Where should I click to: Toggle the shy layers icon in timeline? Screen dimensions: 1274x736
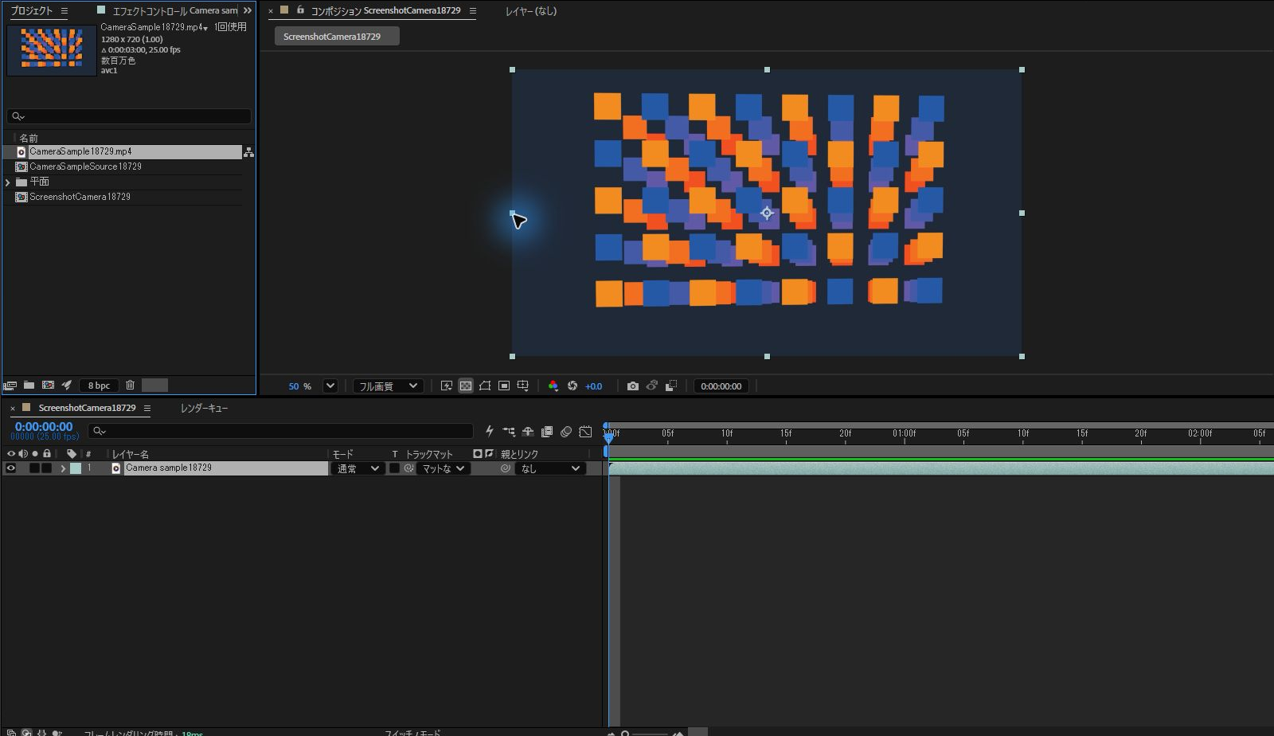528,431
